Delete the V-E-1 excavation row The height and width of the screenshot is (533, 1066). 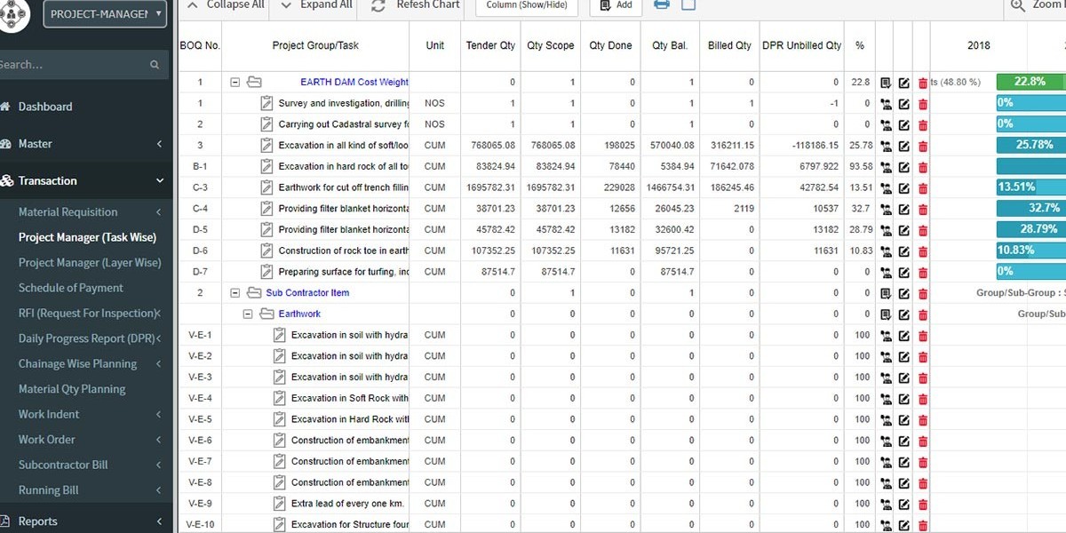(x=923, y=336)
